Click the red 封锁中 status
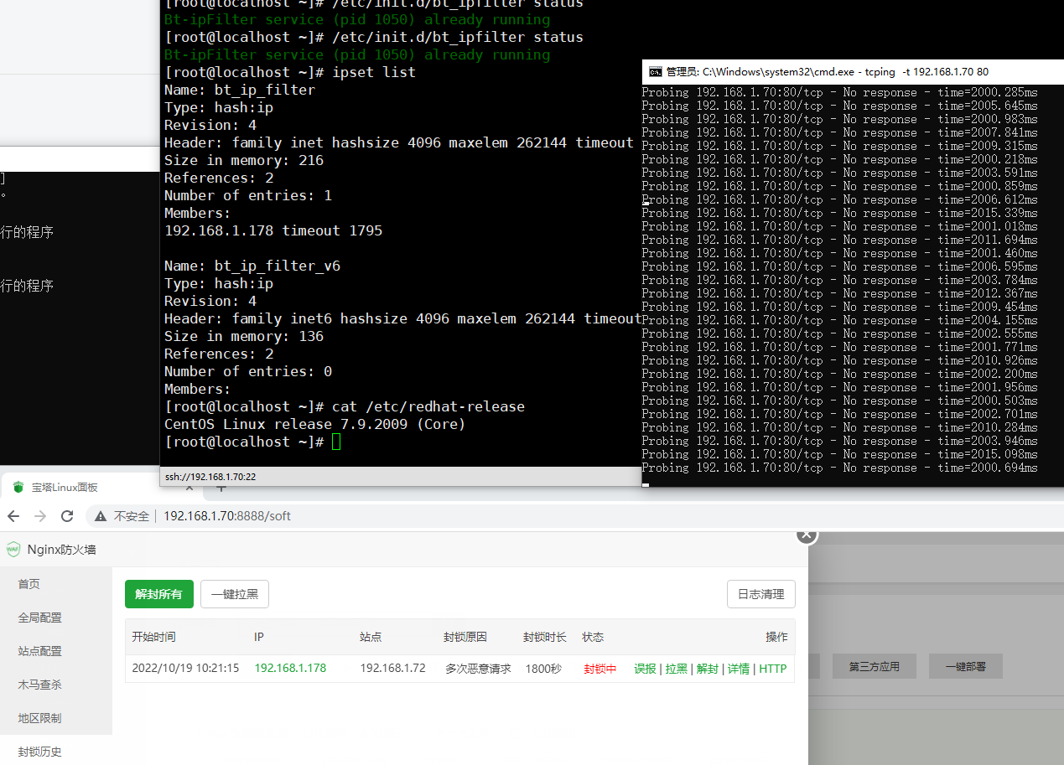Viewport: 1064px width, 765px height. tap(600, 669)
